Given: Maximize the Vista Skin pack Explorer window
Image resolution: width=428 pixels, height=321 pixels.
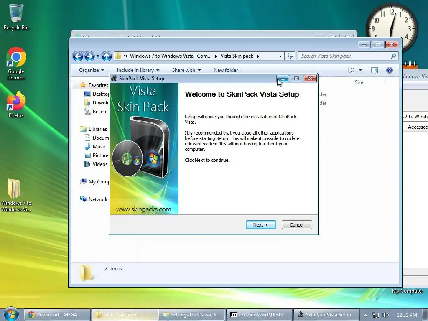Looking at the screenshot, I should tap(378, 44).
